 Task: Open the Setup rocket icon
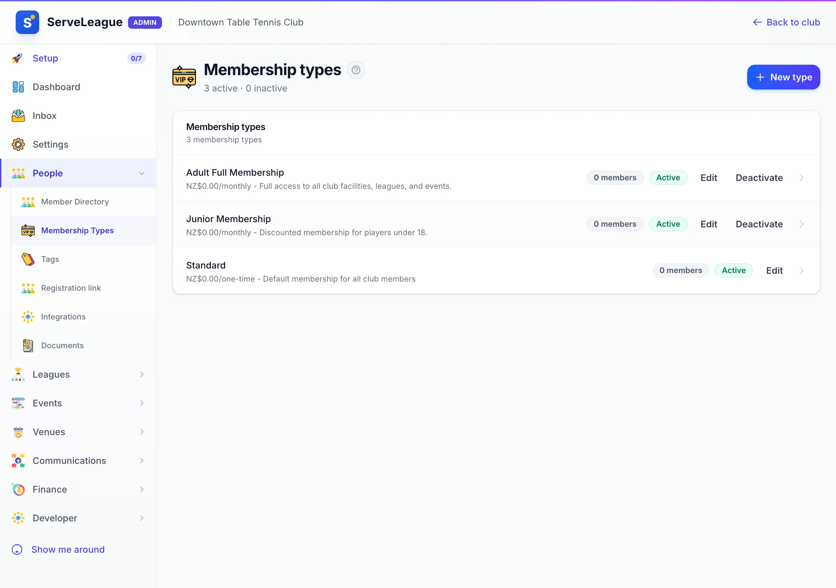point(18,58)
